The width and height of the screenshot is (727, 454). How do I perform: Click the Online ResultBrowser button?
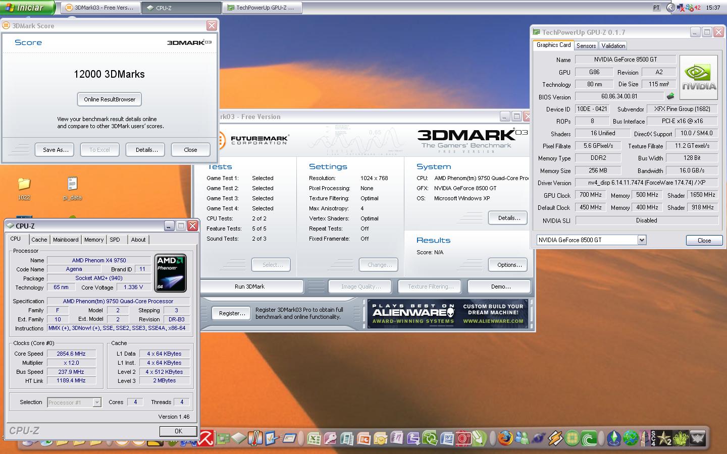click(x=110, y=99)
